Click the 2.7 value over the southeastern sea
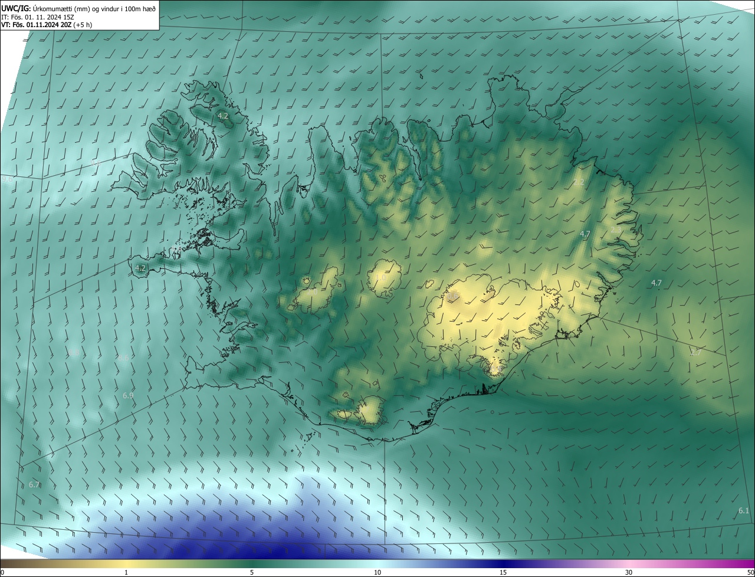This screenshot has height=577, width=755. coord(696,353)
